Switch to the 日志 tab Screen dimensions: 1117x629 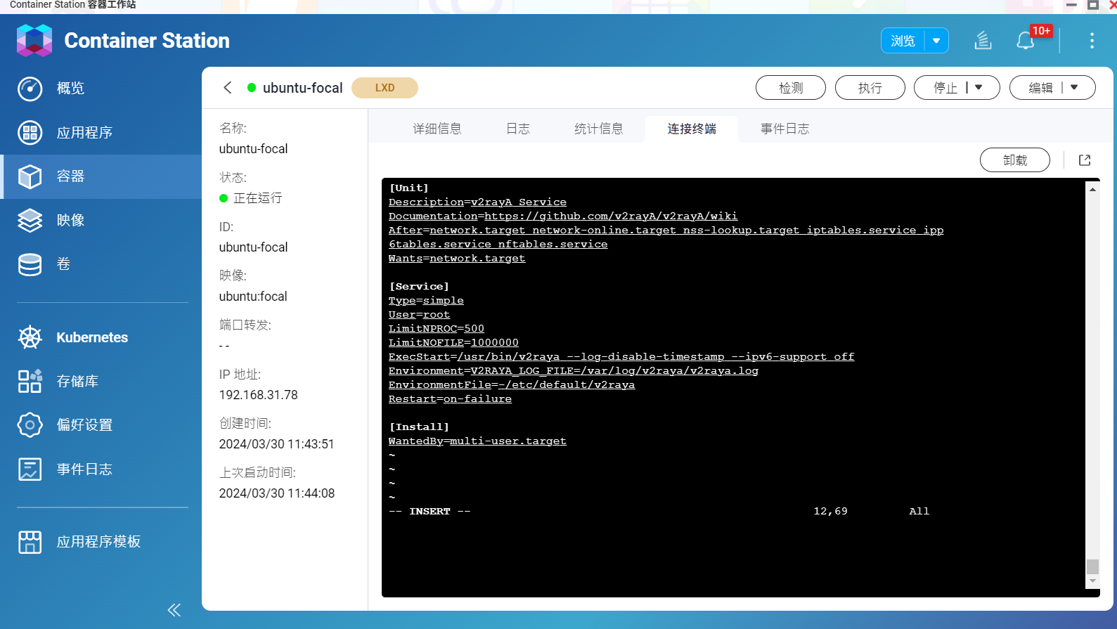pyautogui.click(x=517, y=129)
